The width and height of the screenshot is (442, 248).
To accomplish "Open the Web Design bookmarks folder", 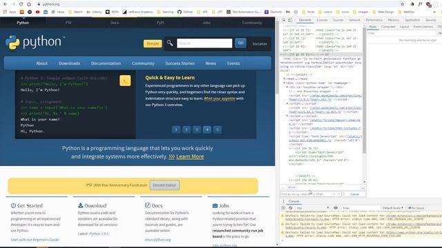I will pyautogui.click(x=383, y=12).
